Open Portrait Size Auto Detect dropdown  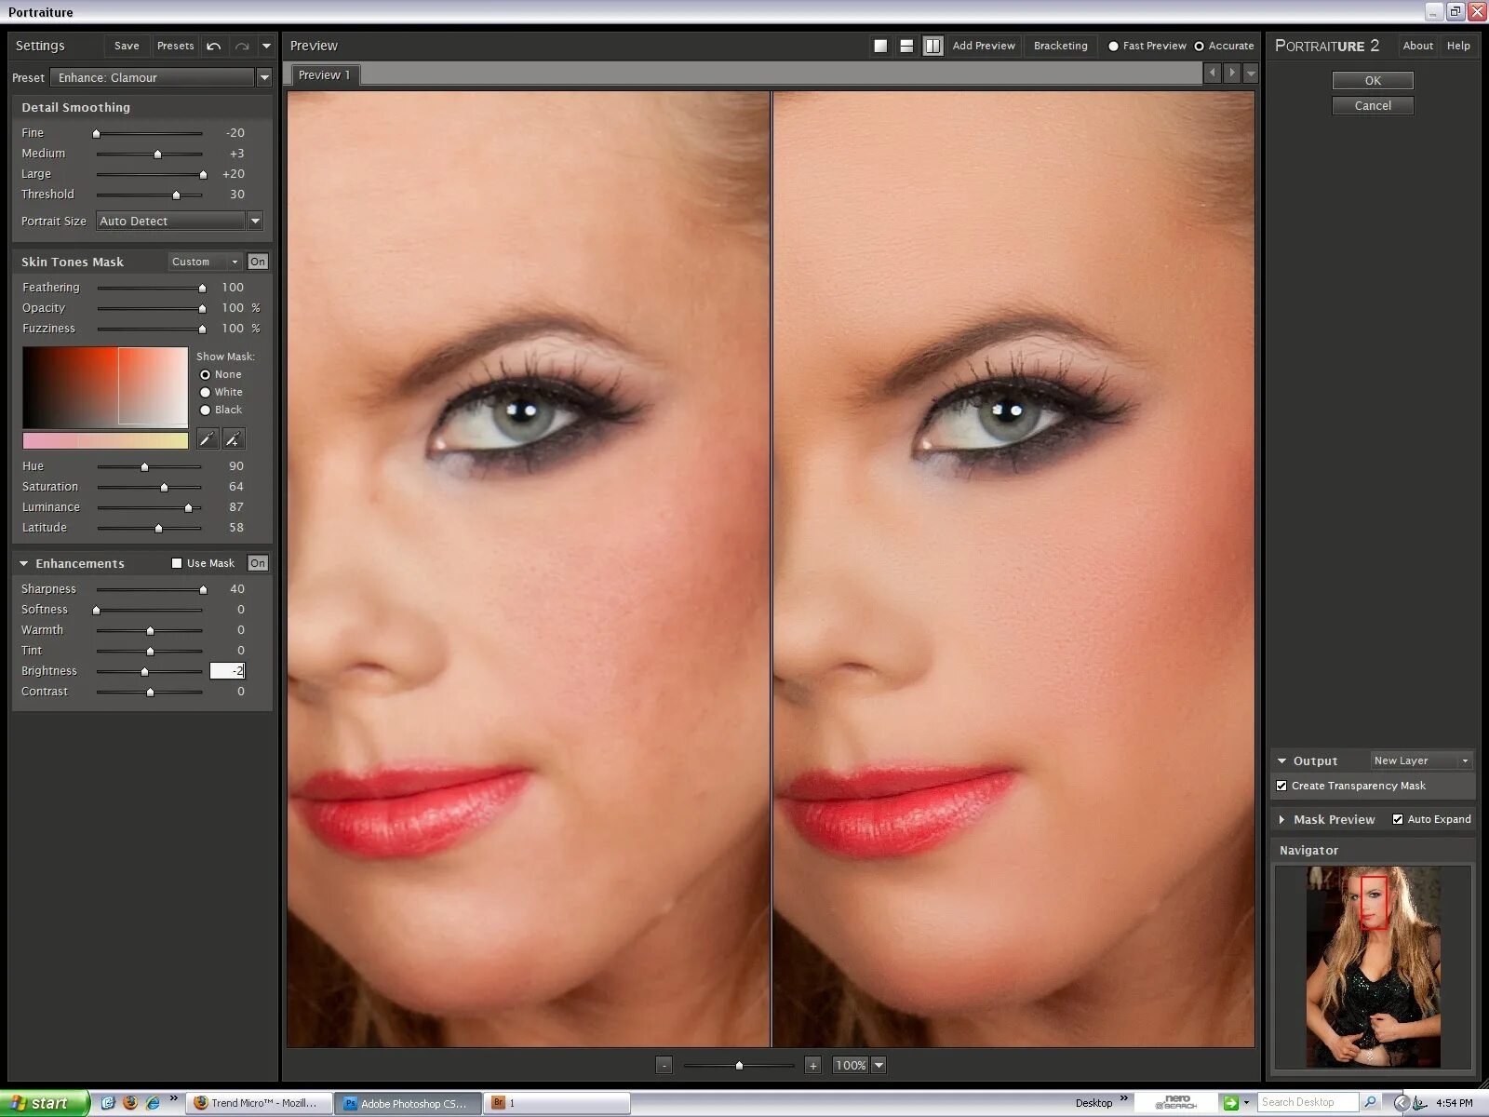pos(255,221)
